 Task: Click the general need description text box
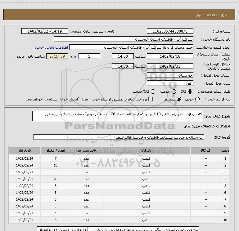118,116
